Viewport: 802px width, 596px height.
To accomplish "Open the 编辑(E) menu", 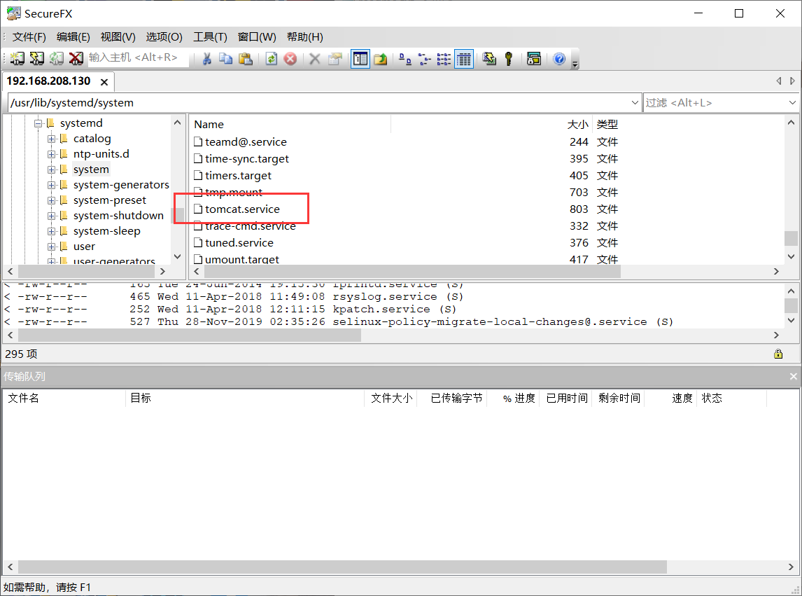I will [73, 37].
